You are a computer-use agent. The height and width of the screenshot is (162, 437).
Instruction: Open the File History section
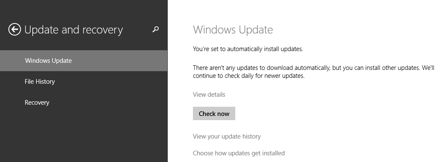pyautogui.click(x=83, y=82)
